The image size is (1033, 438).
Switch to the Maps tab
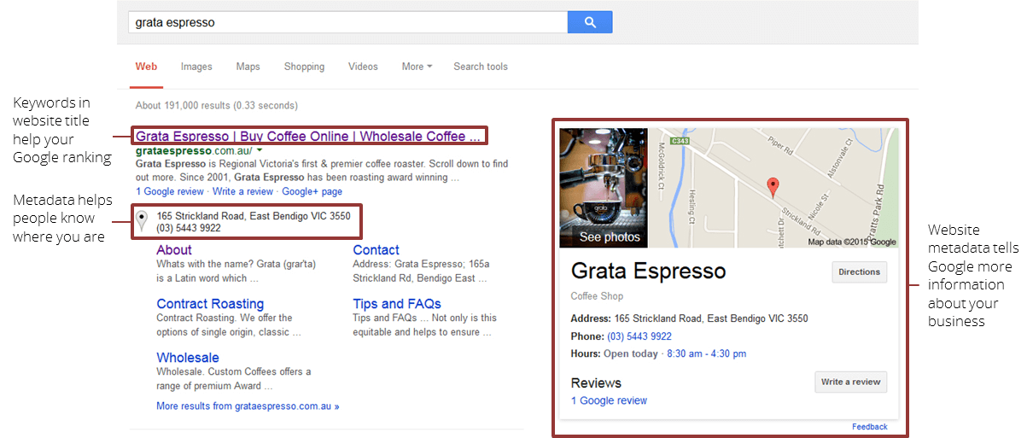[248, 67]
